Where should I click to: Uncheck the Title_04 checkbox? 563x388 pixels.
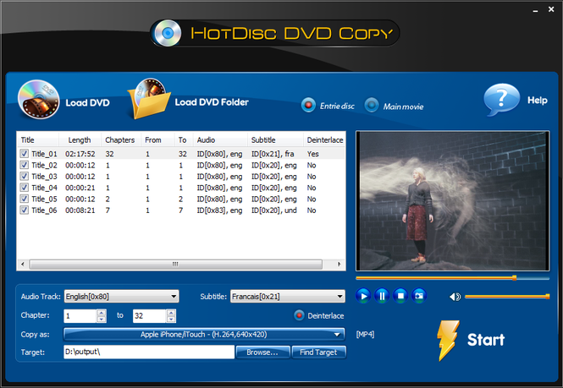pos(24,188)
